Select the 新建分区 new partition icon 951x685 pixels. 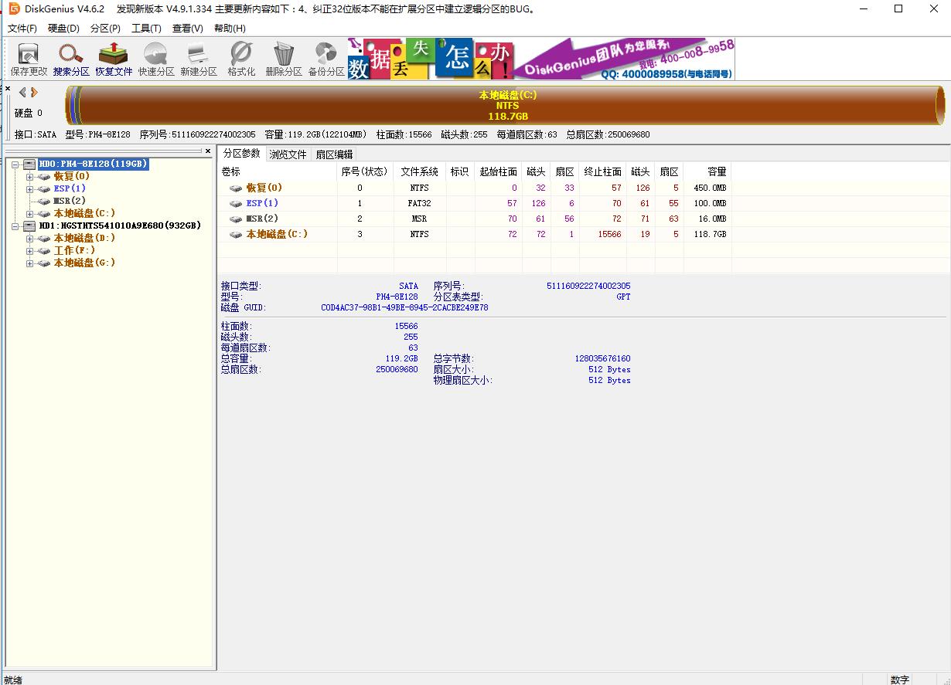(199, 59)
